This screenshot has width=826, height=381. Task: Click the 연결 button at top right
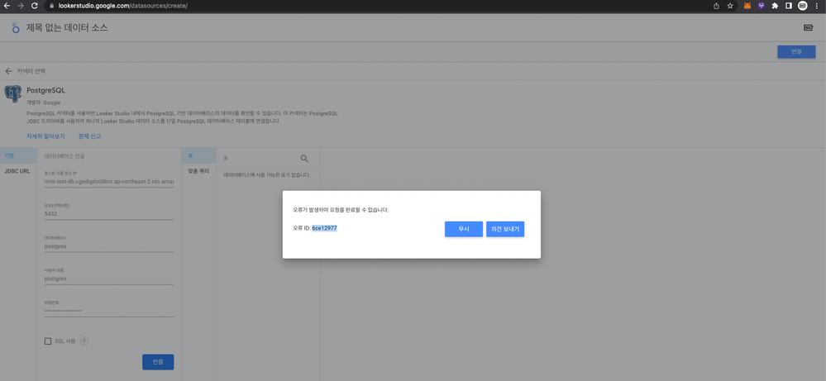(x=796, y=52)
